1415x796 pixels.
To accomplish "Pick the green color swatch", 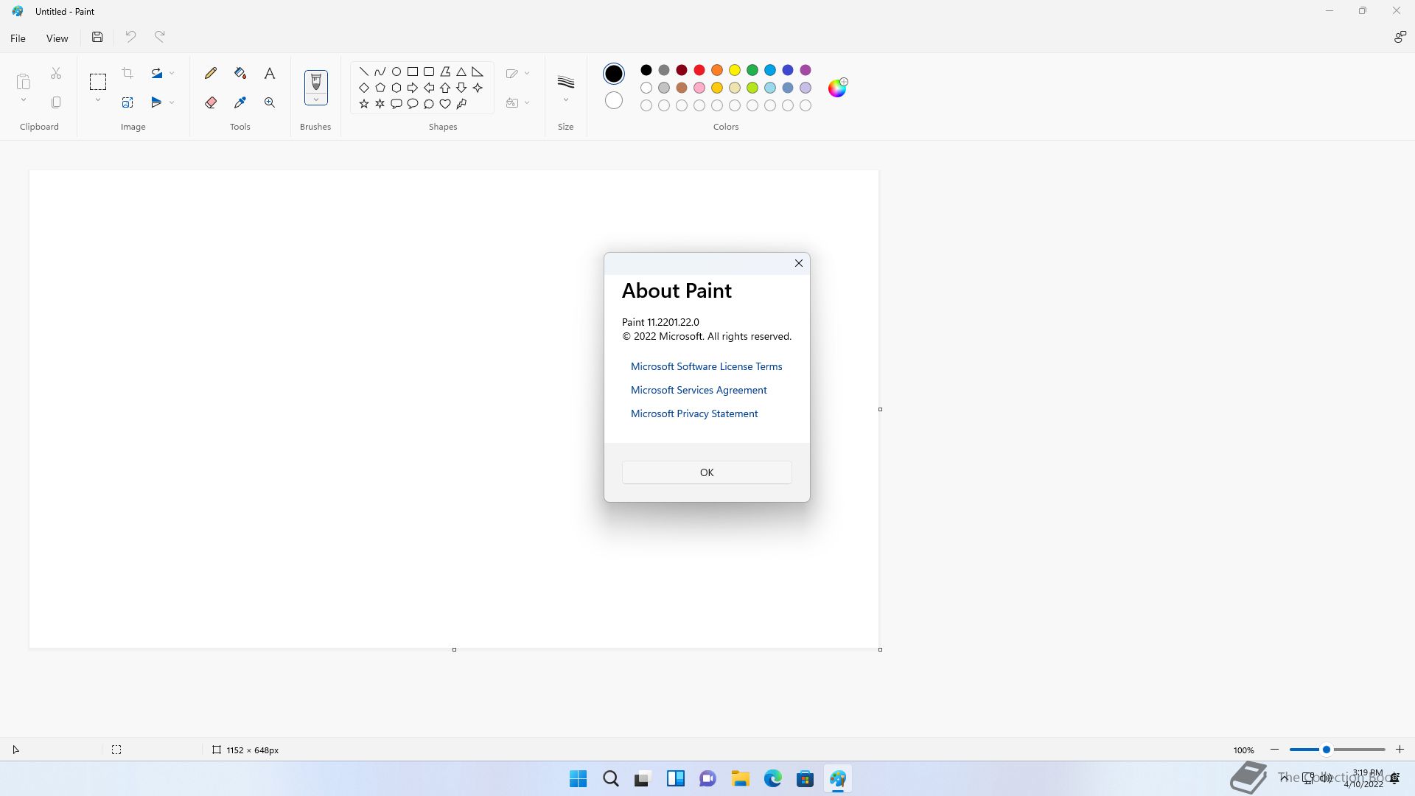I will coord(752,70).
